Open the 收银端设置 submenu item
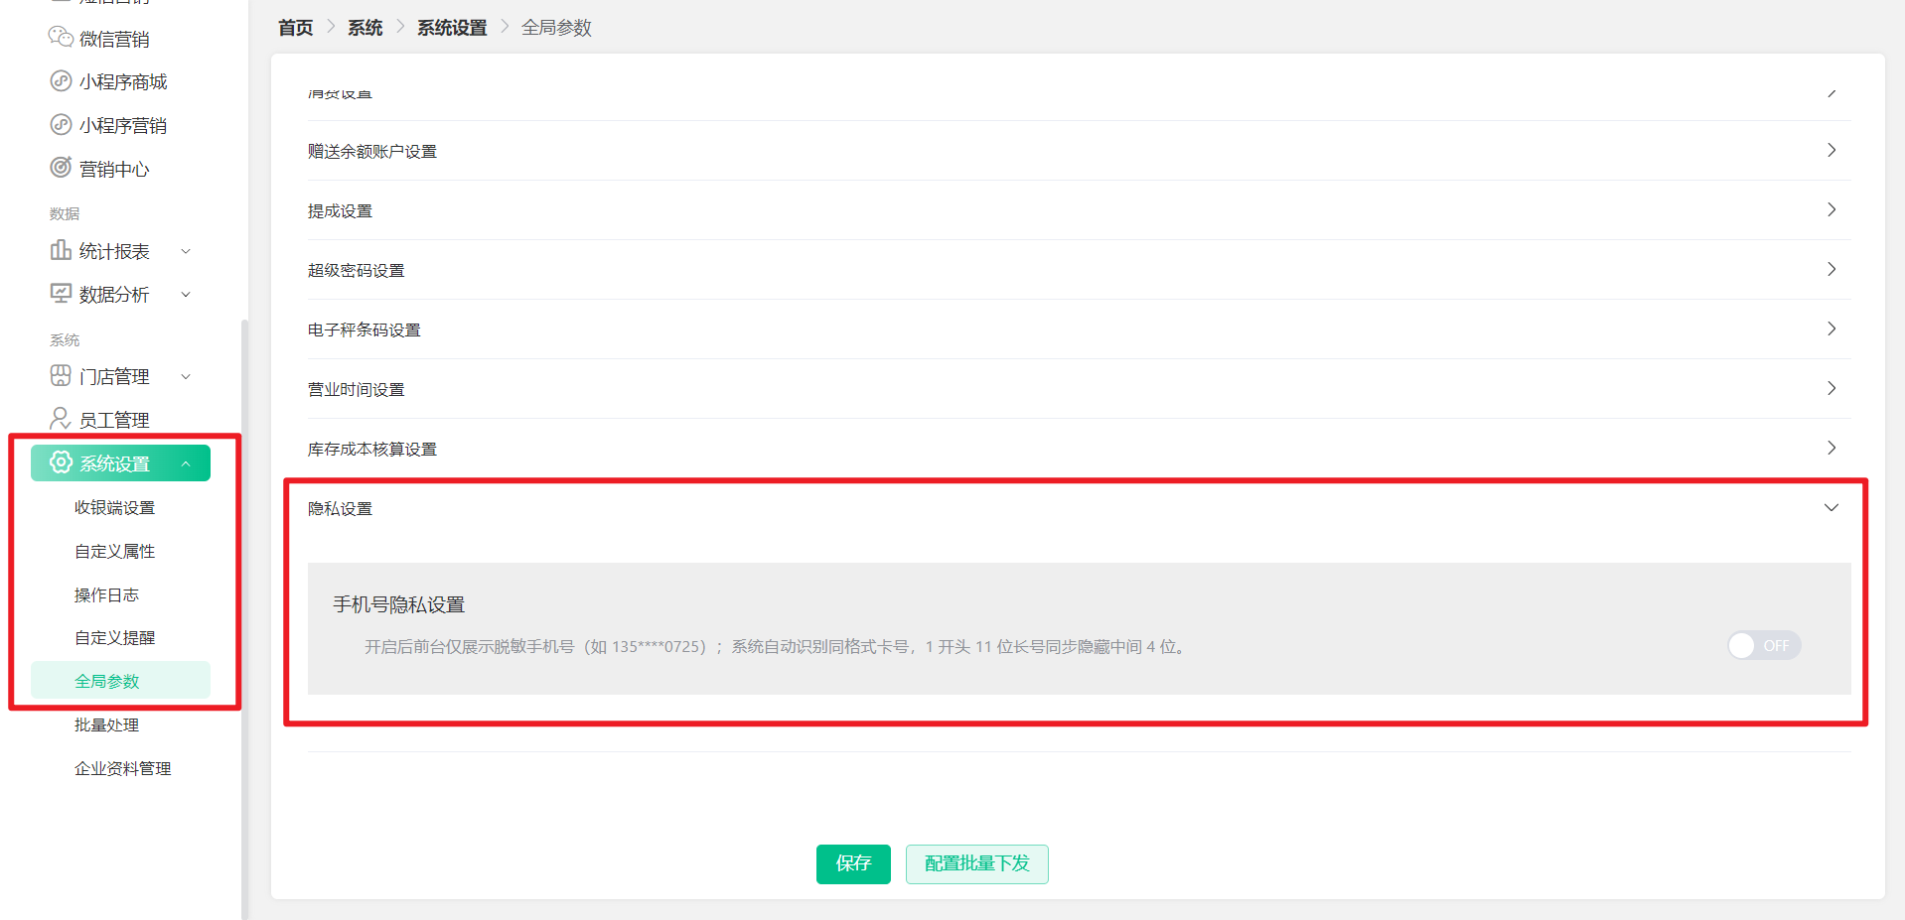 [x=115, y=507]
